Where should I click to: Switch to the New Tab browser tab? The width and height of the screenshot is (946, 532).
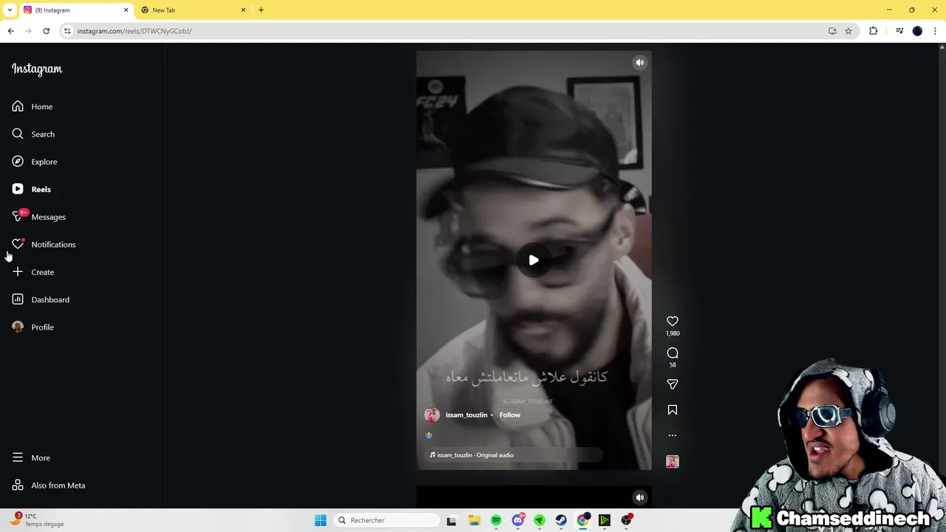pos(192,10)
